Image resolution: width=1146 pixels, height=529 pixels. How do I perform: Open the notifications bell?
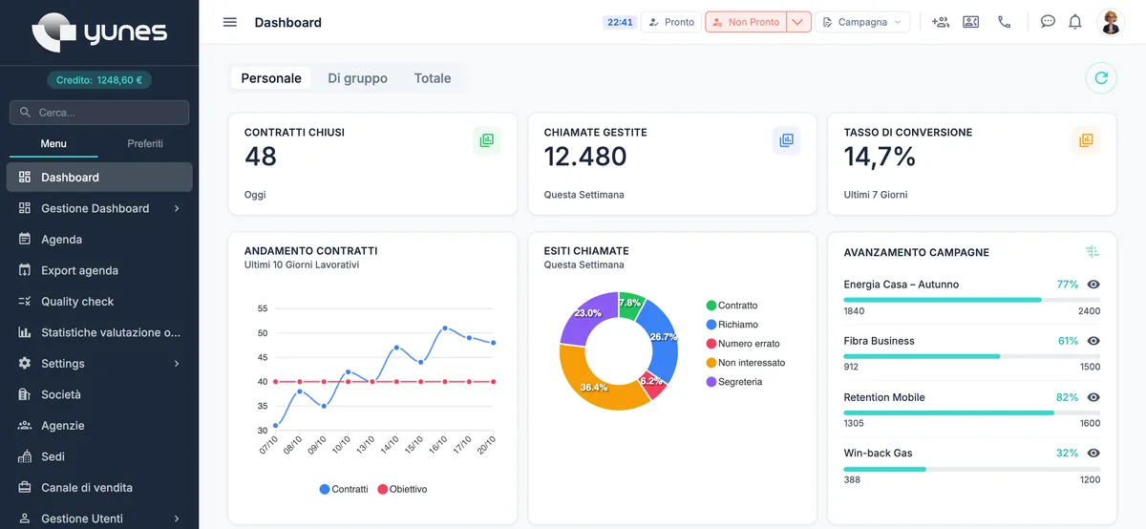(1075, 22)
